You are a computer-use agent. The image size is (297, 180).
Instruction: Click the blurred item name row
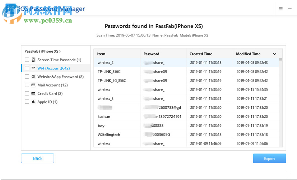[x=105, y=108]
